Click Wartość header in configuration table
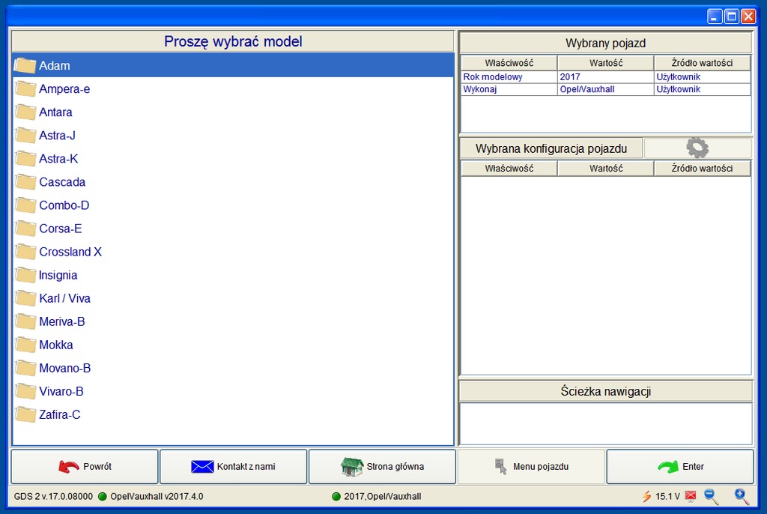The width and height of the screenshot is (767, 514). tap(605, 168)
